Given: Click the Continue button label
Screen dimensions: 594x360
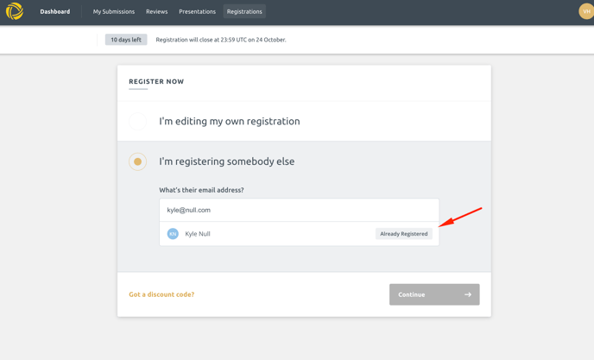Looking at the screenshot, I should pos(412,294).
